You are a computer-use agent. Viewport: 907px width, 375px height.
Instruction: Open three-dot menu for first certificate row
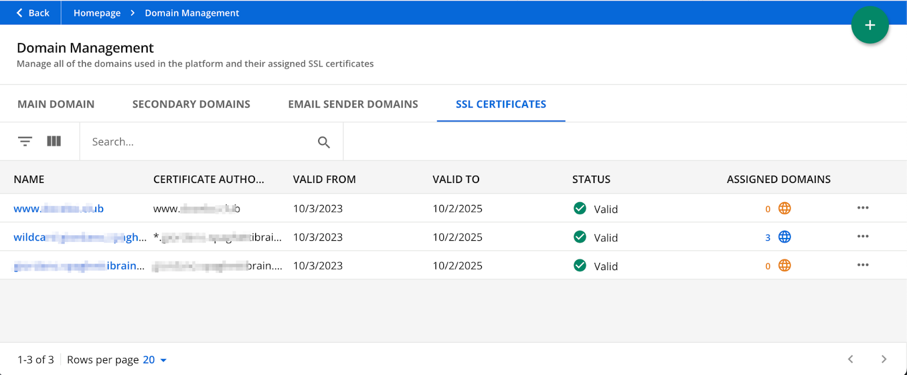[x=863, y=208]
